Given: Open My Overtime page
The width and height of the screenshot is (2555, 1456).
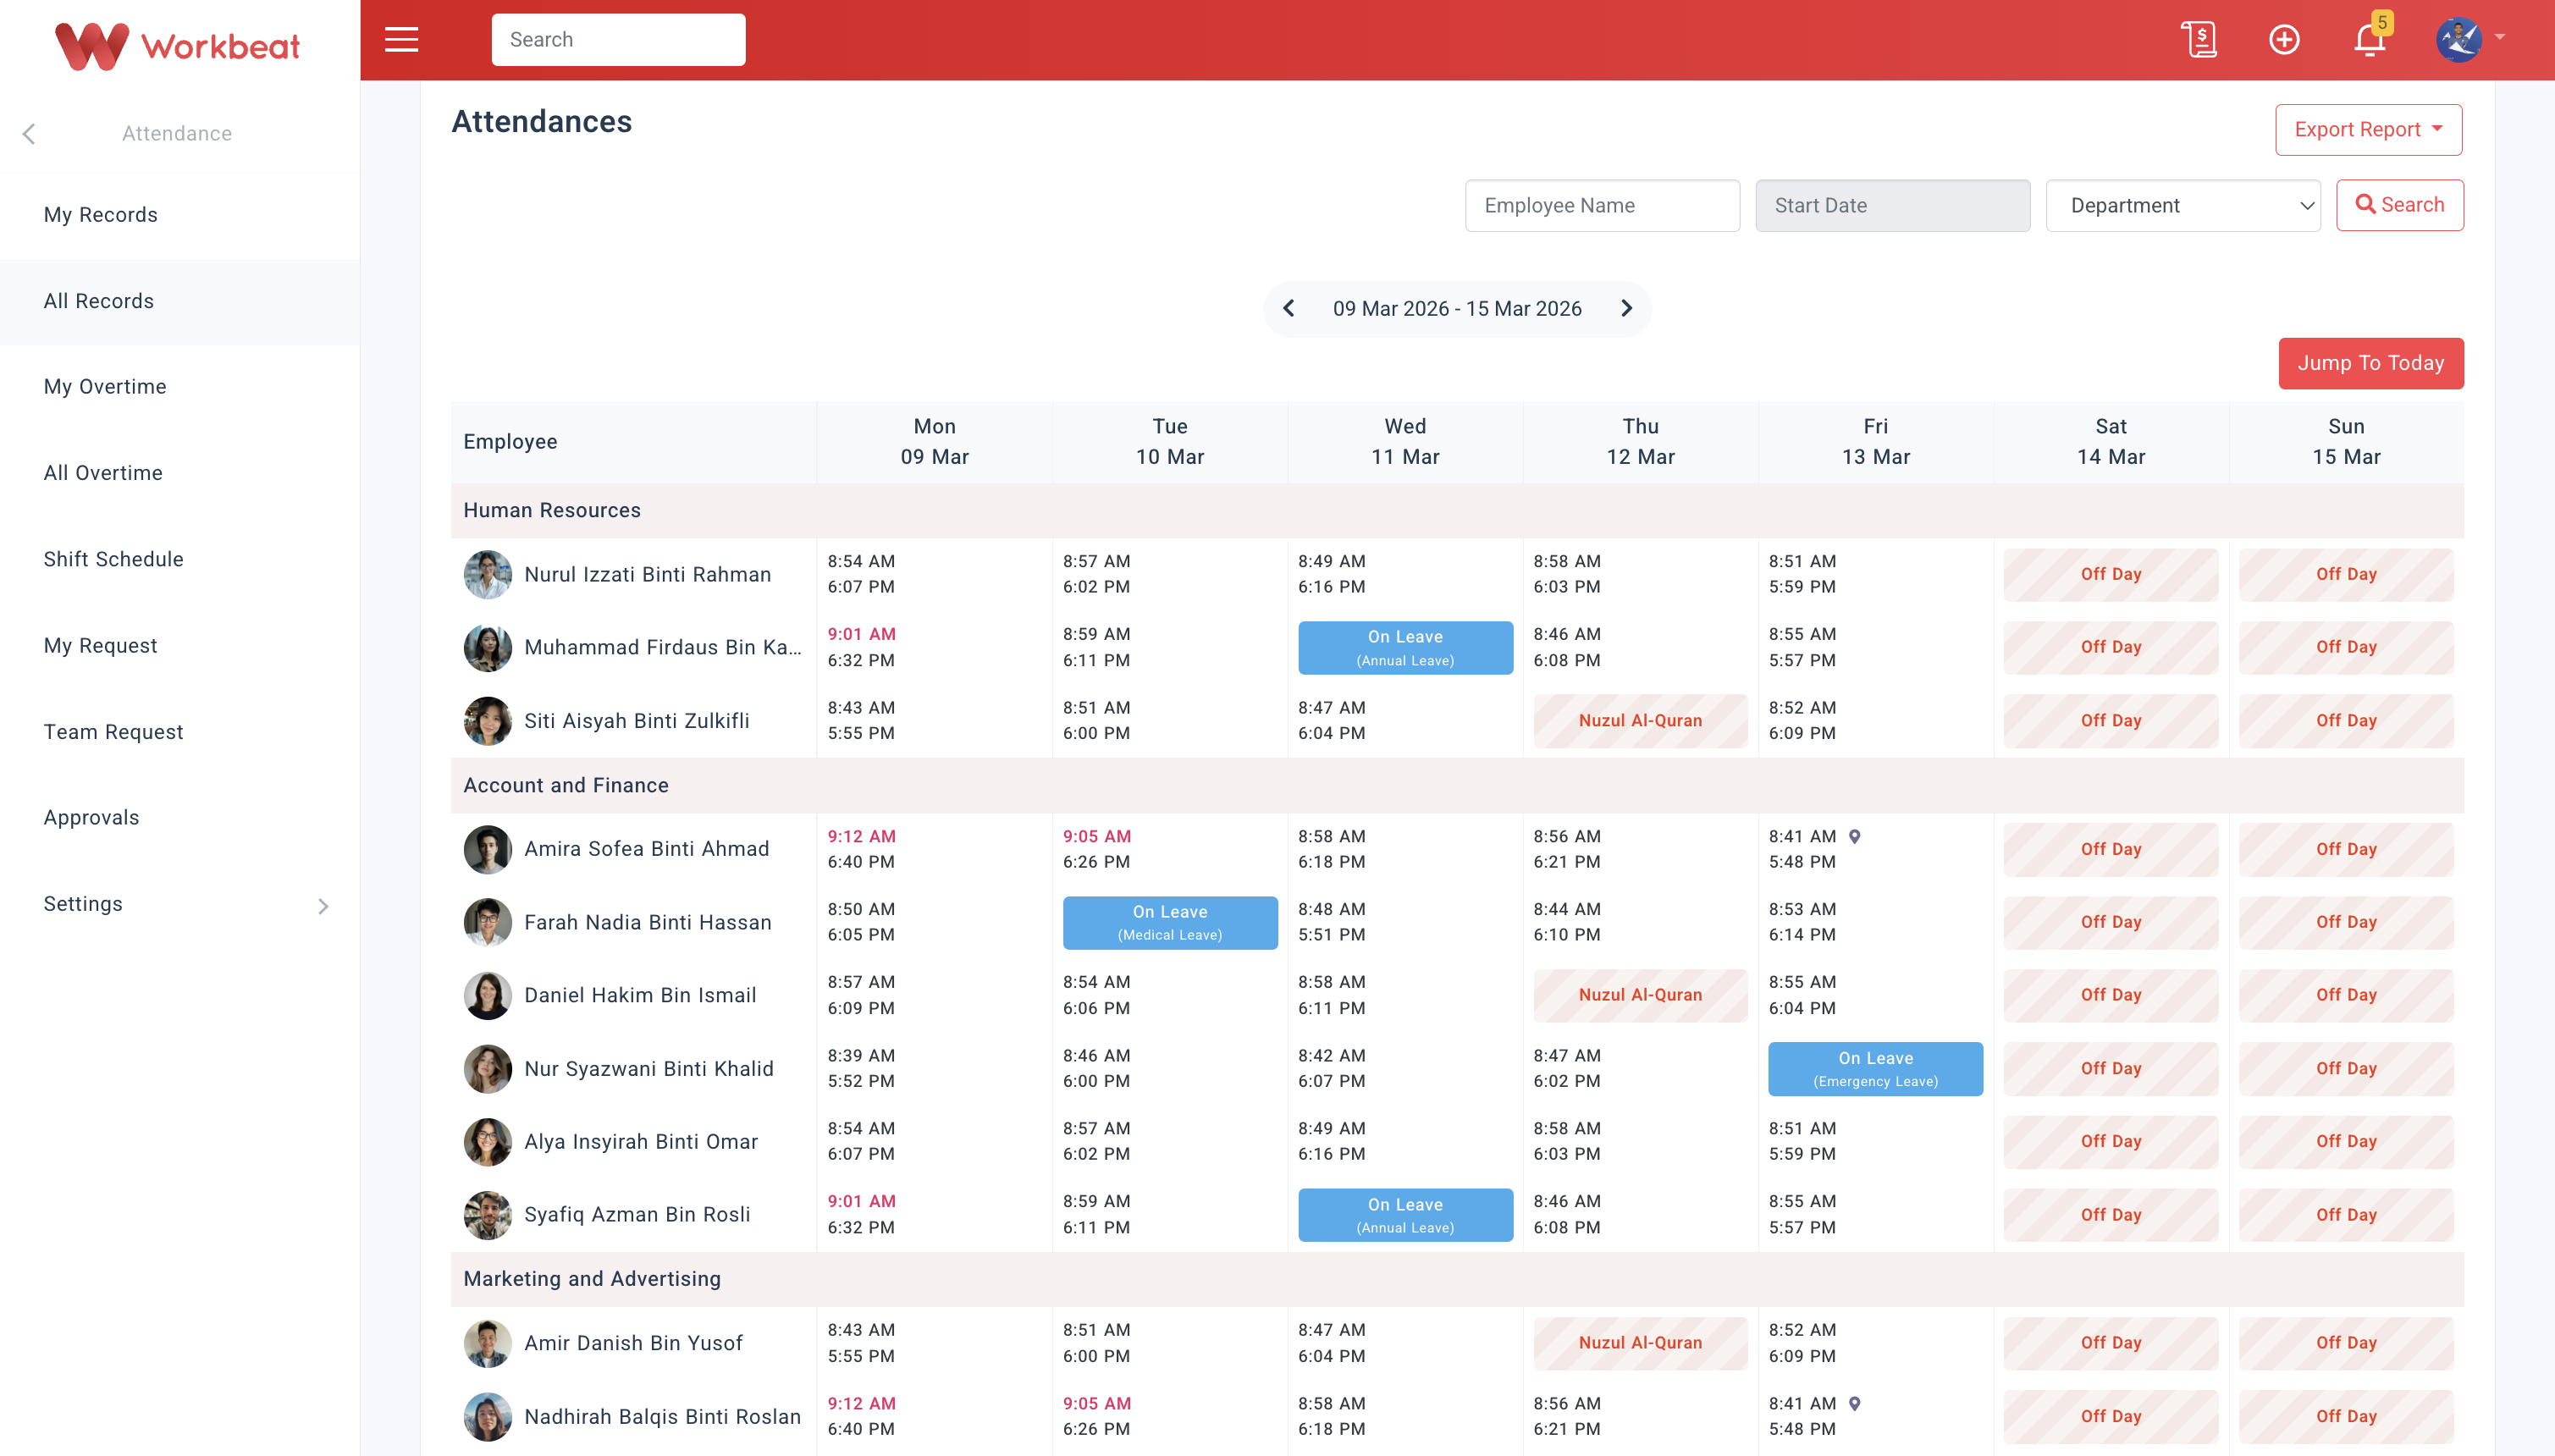Looking at the screenshot, I should point(180,387).
